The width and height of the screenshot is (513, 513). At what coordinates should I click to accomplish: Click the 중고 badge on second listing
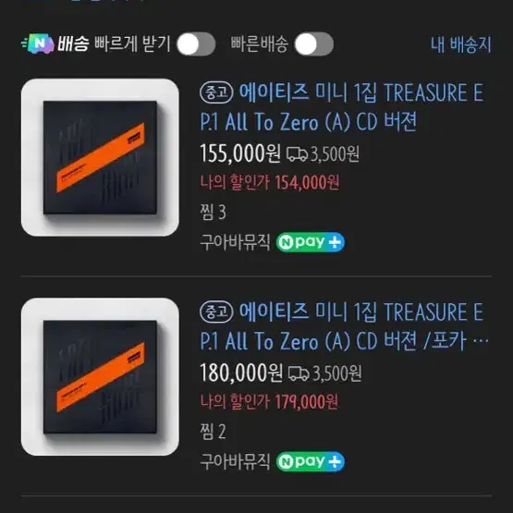coord(216,311)
